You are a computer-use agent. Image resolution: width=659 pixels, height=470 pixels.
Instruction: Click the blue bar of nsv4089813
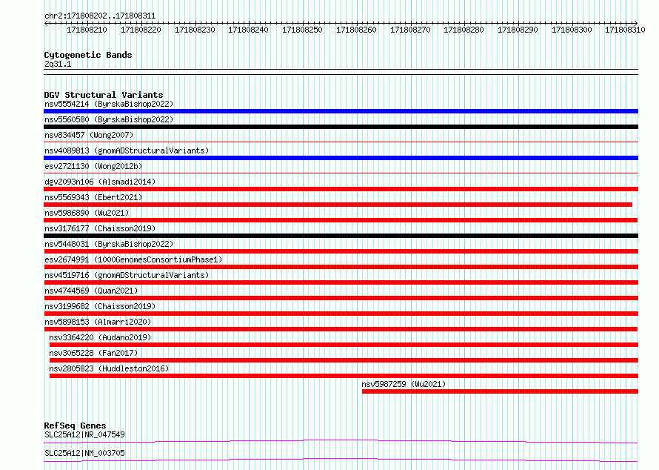(x=341, y=158)
